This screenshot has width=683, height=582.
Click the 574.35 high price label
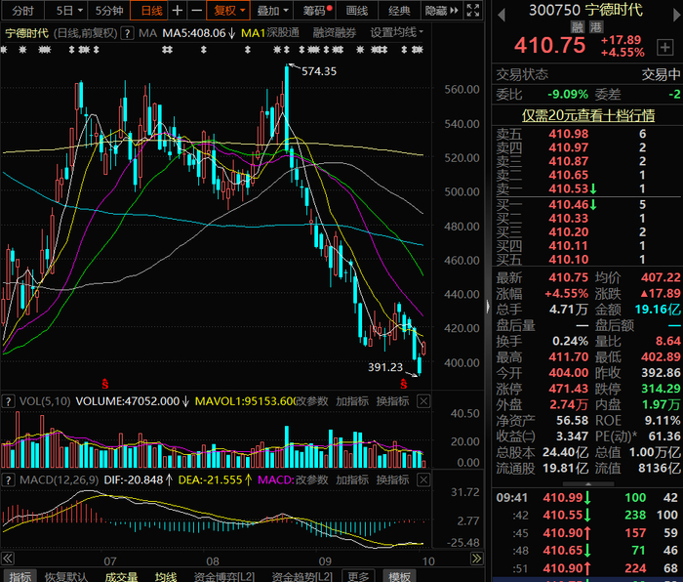pos(319,71)
